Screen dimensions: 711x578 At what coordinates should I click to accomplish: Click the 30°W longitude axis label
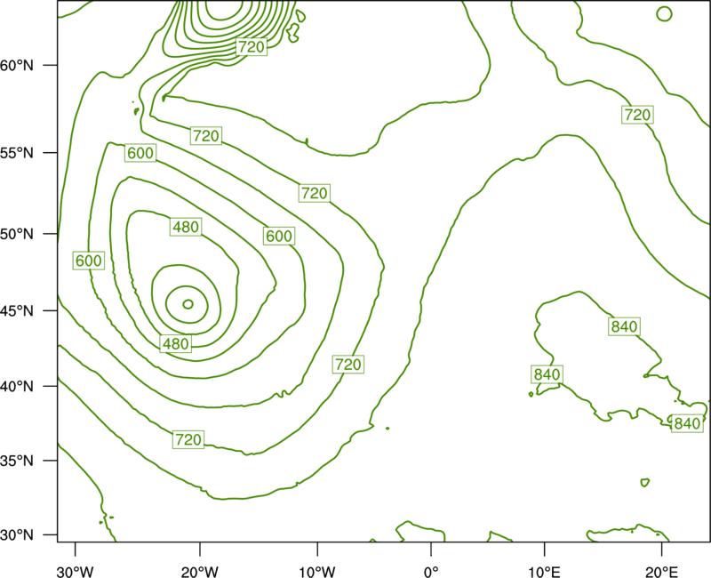pos(75,572)
